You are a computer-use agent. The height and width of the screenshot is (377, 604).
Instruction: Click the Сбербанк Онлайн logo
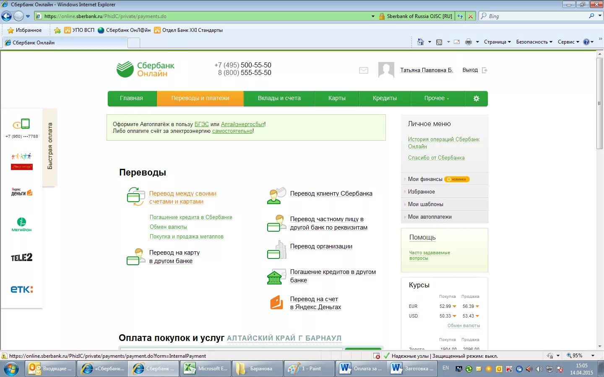[146, 70]
